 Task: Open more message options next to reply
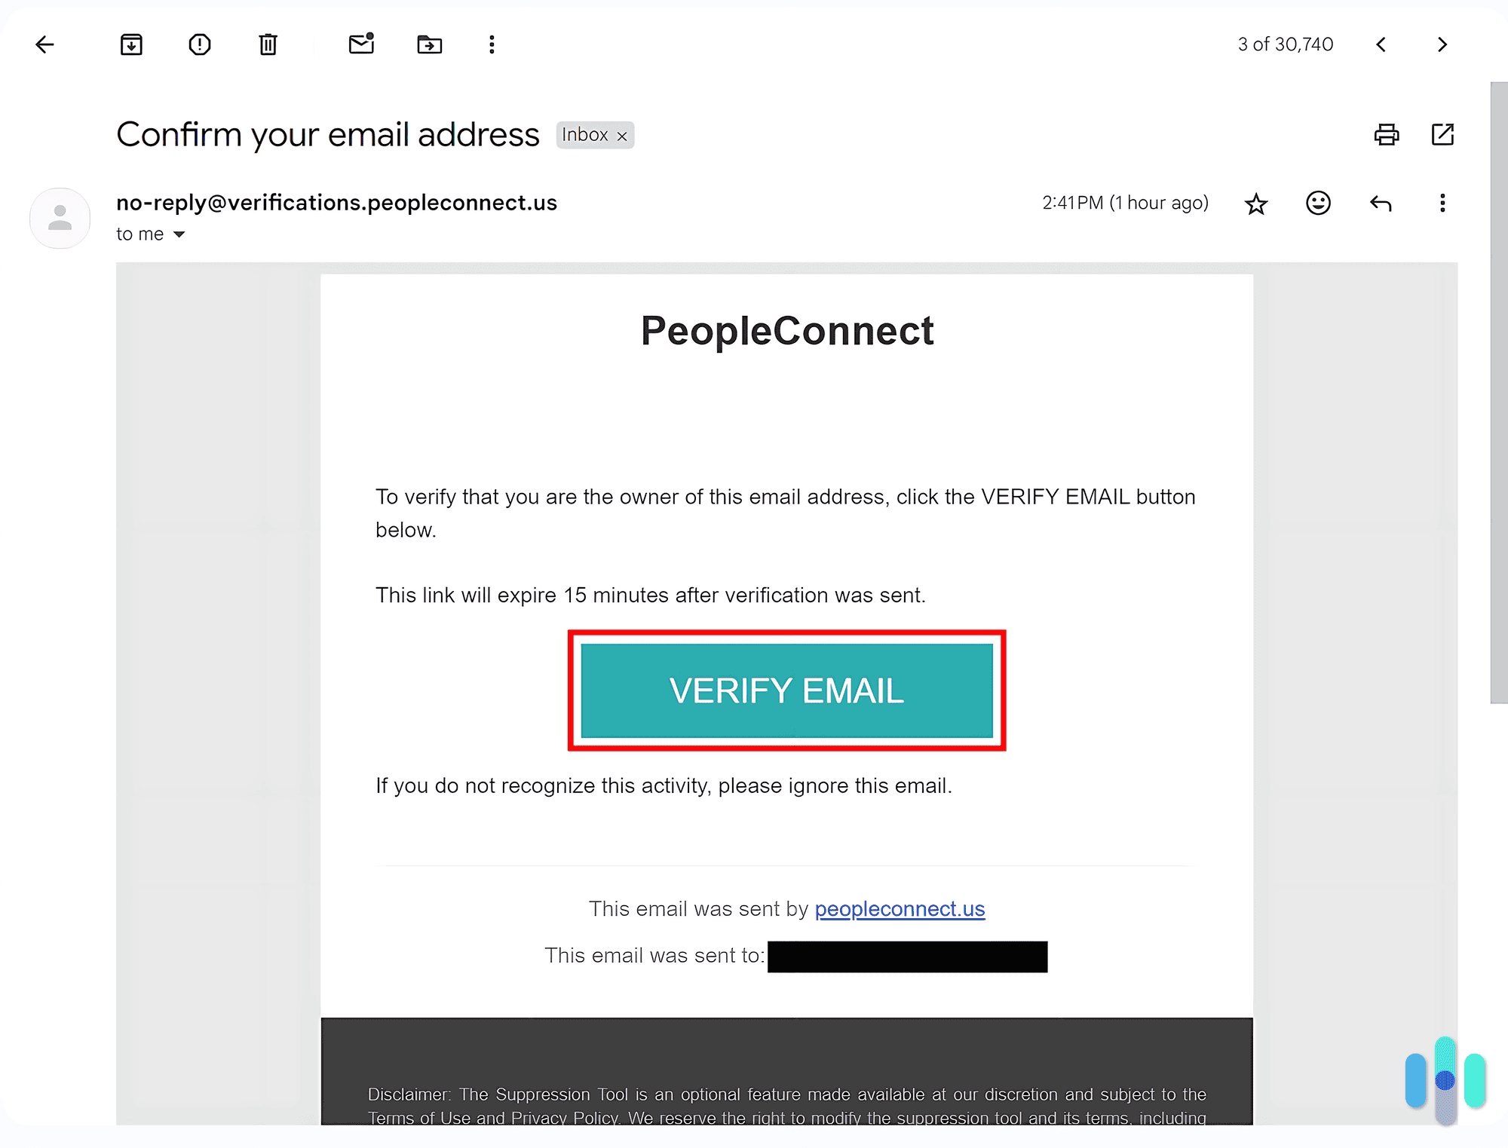pos(1442,203)
